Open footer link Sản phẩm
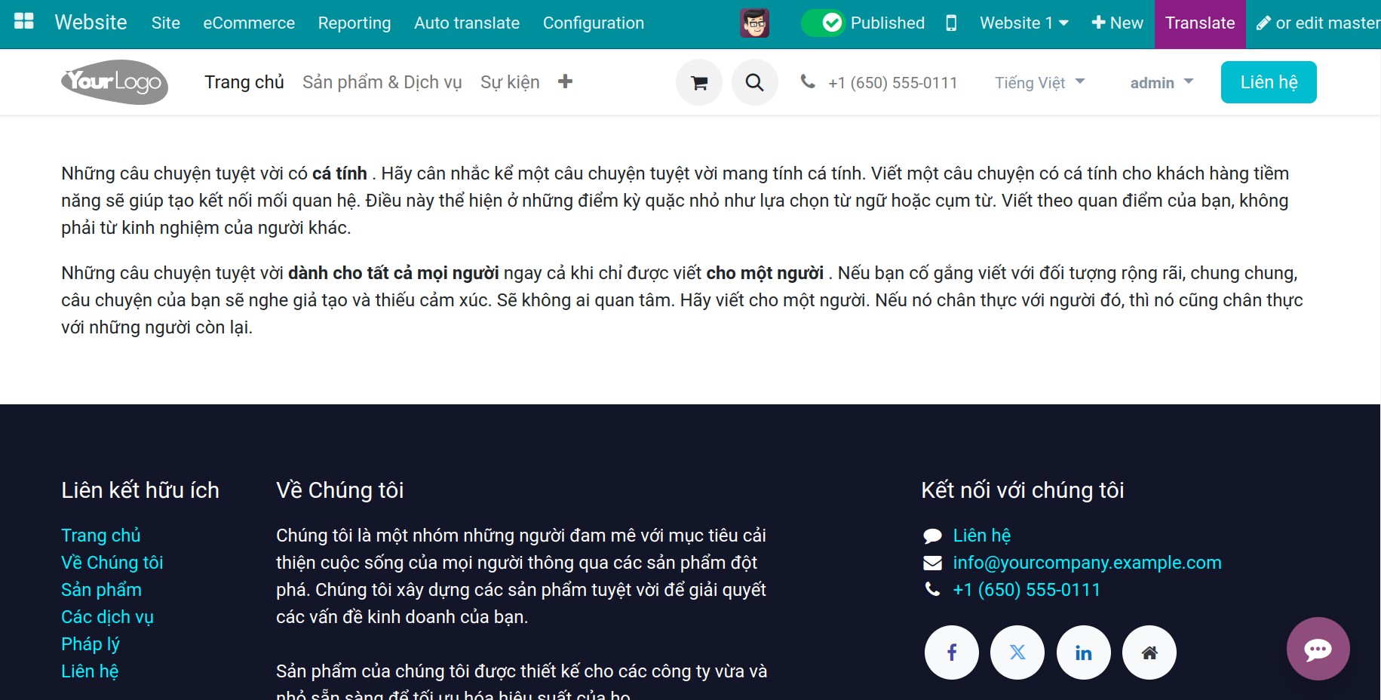1381x700 pixels. 101,589
